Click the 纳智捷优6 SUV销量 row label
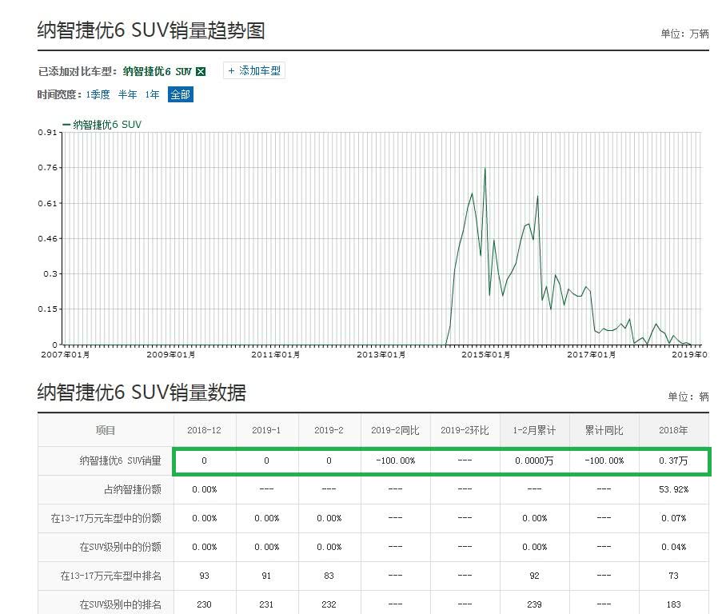This screenshot has width=726, height=614. 121,460
